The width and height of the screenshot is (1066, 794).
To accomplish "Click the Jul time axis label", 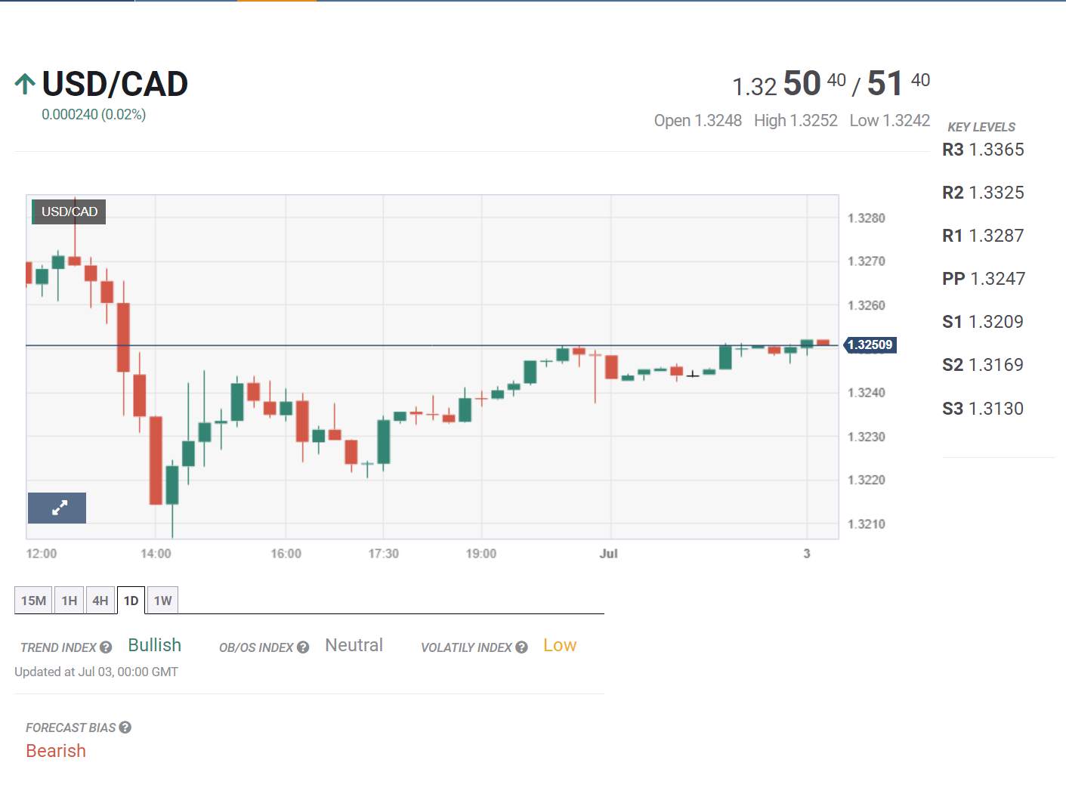I will tap(609, 554).
